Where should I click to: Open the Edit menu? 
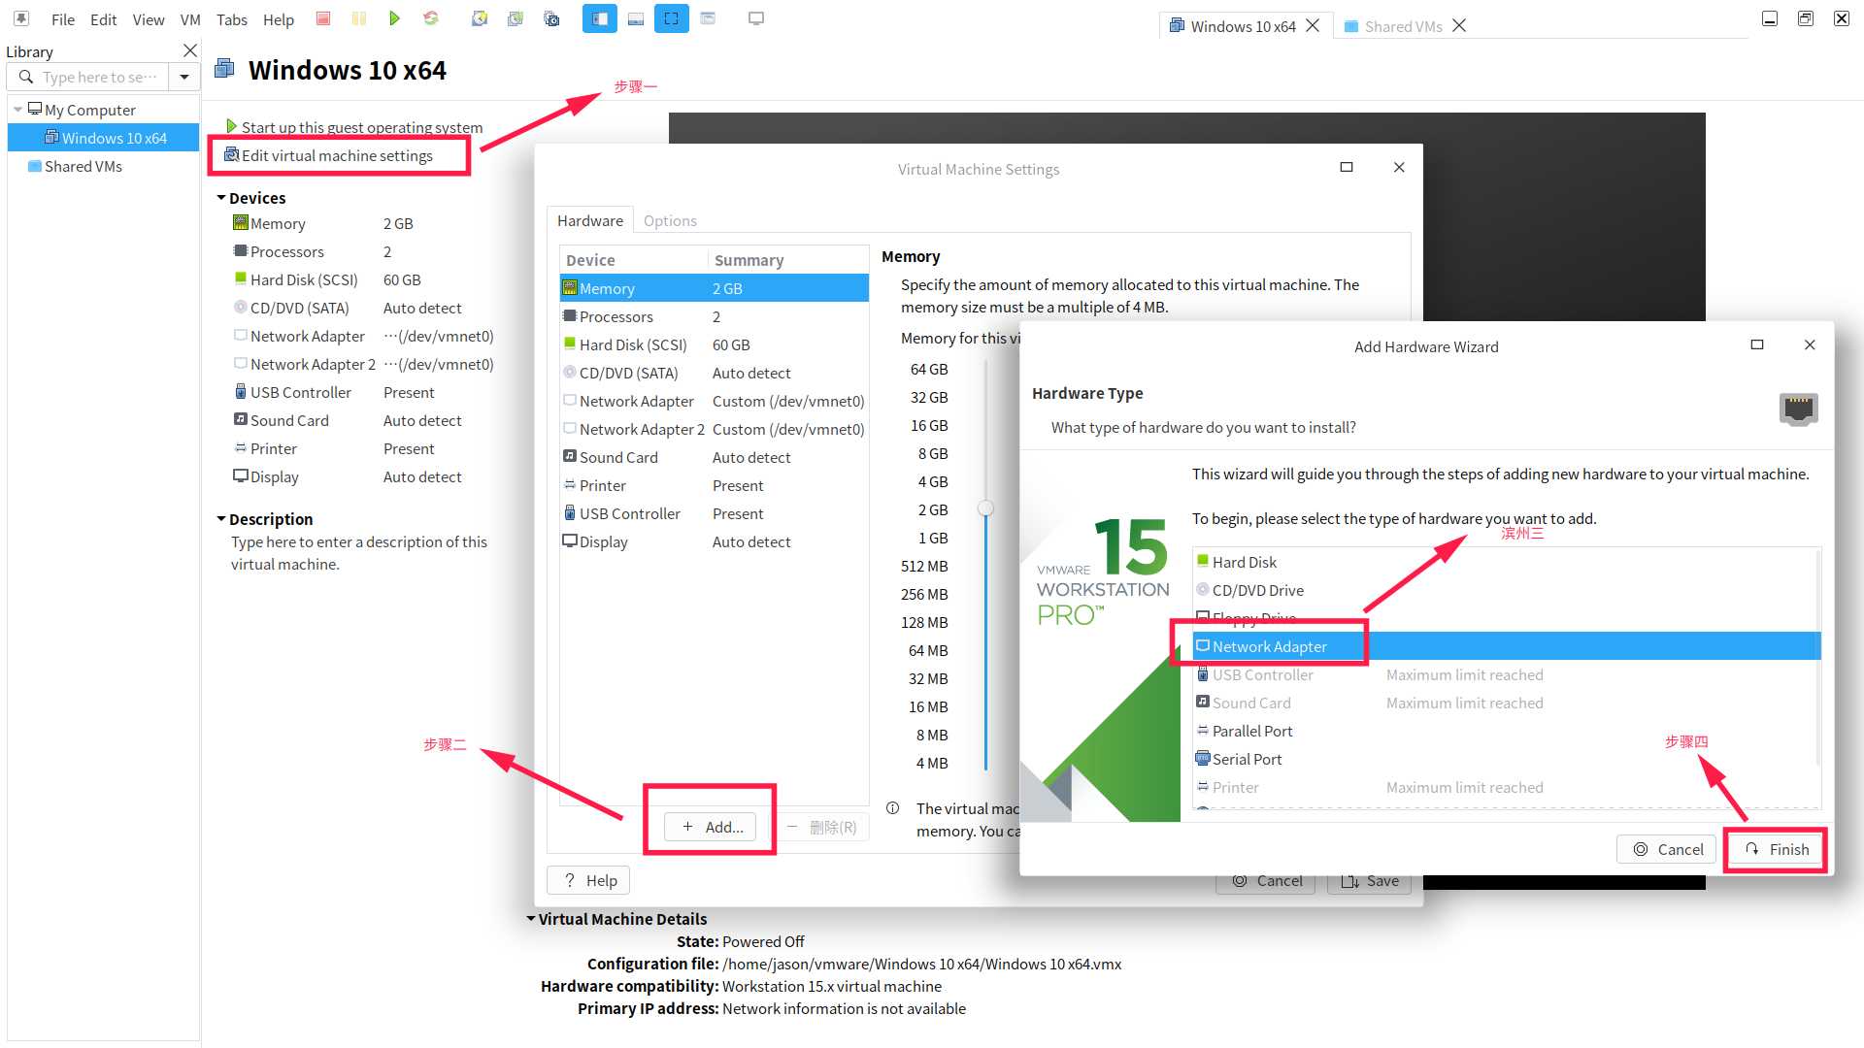pos(103,19)
